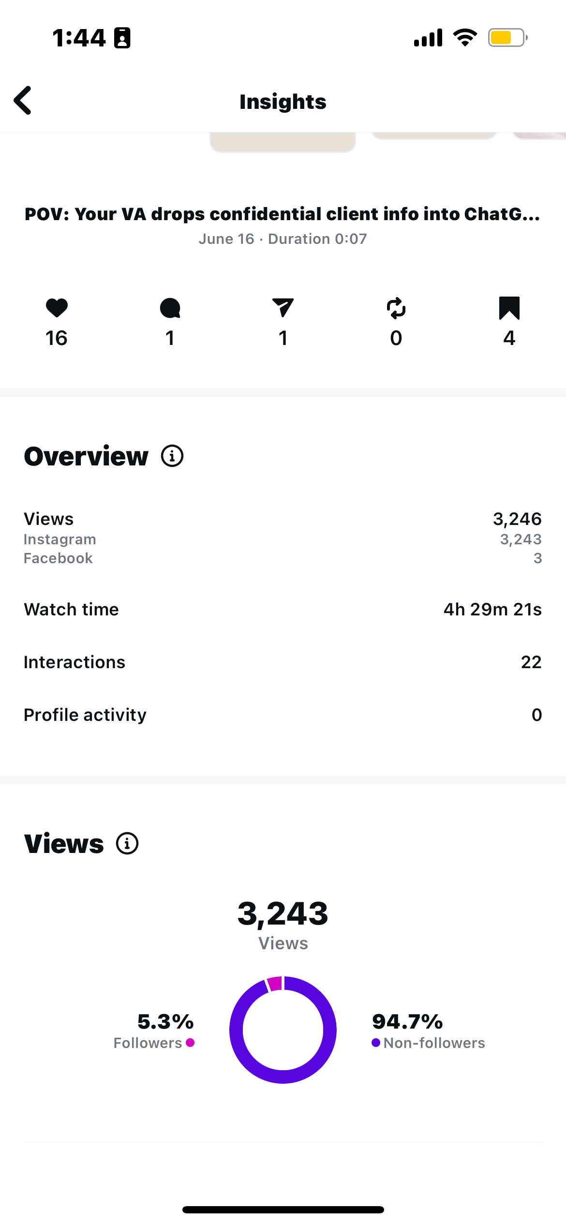
Task: Tap the battery indicator in status bar
Action: tap(507, 38)
